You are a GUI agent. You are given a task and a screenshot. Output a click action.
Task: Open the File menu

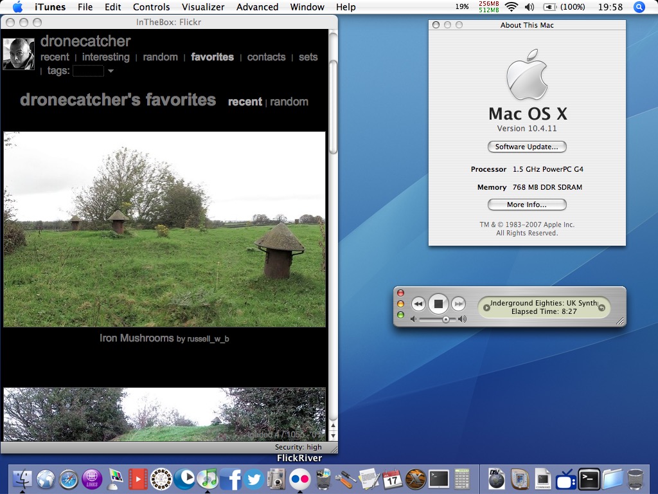coord(85,6)
